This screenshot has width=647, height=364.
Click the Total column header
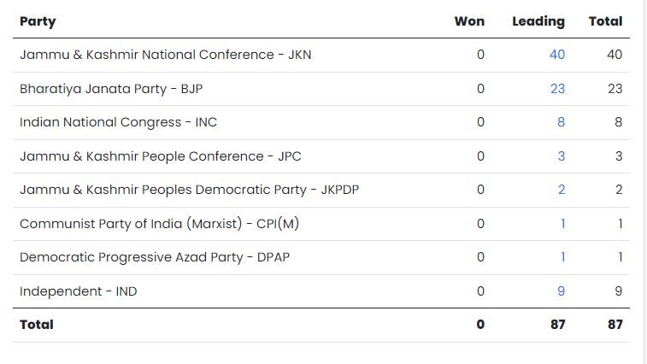605,21
